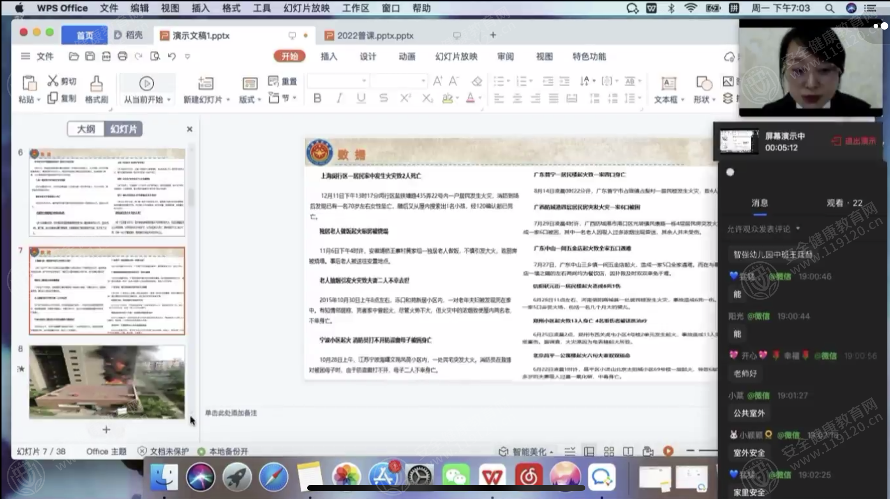This screenshot has height=499, width=890.
Task: Click the Undo arrow
Action: (172, 56)
